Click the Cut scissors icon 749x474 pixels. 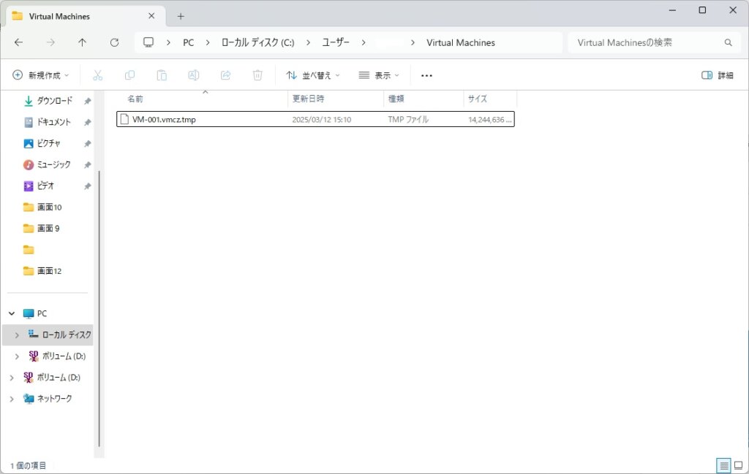(x=97, y=75)
